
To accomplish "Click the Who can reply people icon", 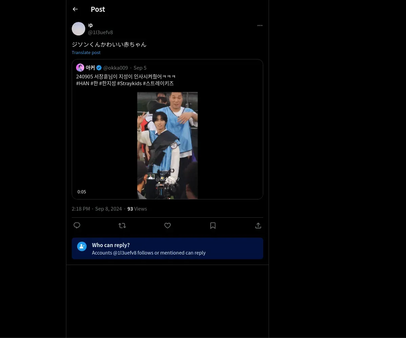I will pyautogui.click(x=82, y=246).
